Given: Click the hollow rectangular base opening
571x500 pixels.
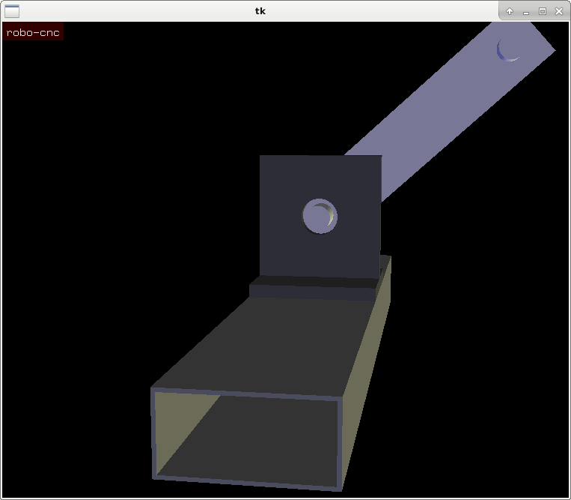Looking at the screenshot, I should tap(246, 439).
